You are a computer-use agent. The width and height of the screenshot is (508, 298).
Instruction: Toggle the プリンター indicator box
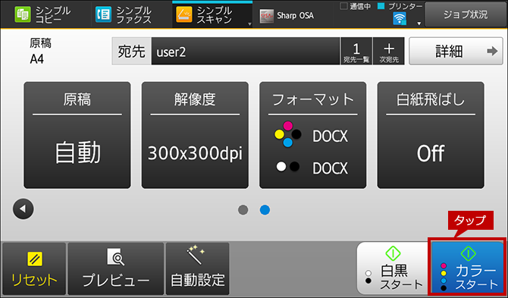[381, 6]
